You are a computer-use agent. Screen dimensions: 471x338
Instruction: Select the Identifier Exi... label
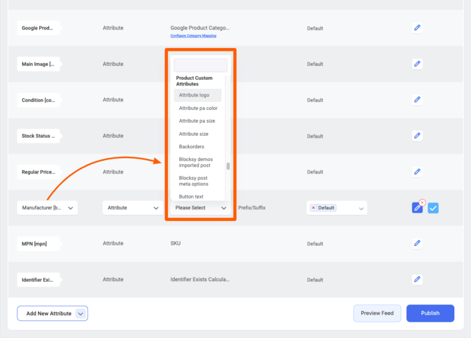pyautogui.click(x=38, y=279)
